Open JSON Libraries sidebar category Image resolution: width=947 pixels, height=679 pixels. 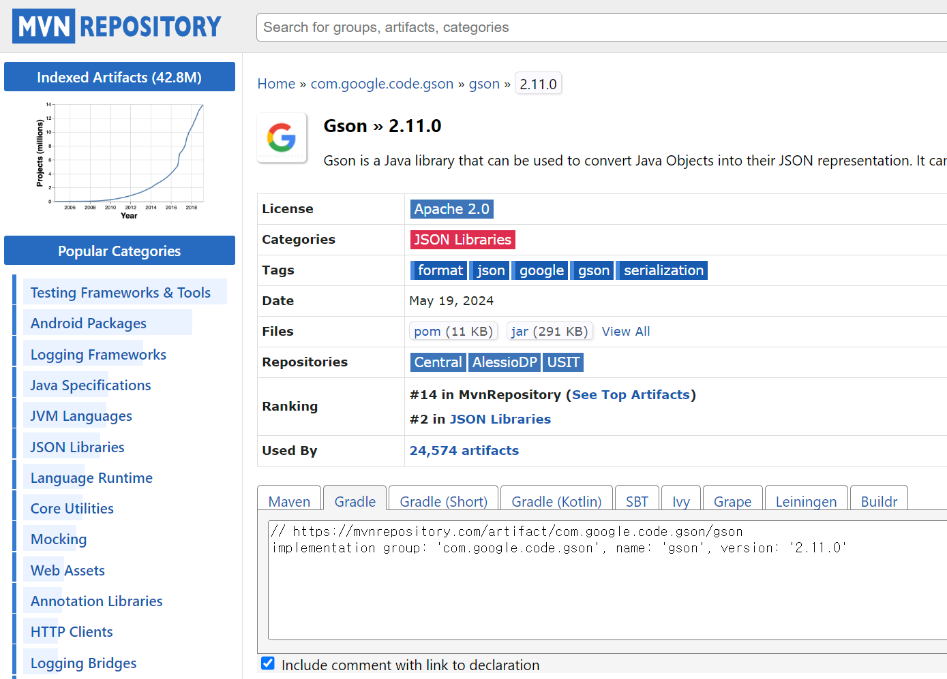click(x=77, y=447)
